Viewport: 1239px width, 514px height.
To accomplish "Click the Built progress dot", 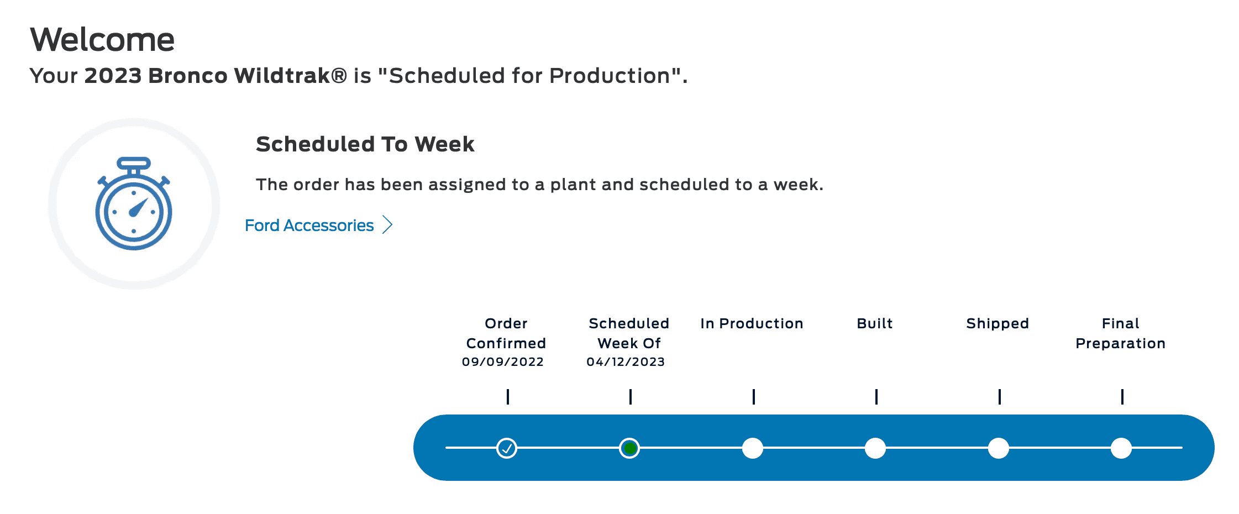I will pos(875,448).
